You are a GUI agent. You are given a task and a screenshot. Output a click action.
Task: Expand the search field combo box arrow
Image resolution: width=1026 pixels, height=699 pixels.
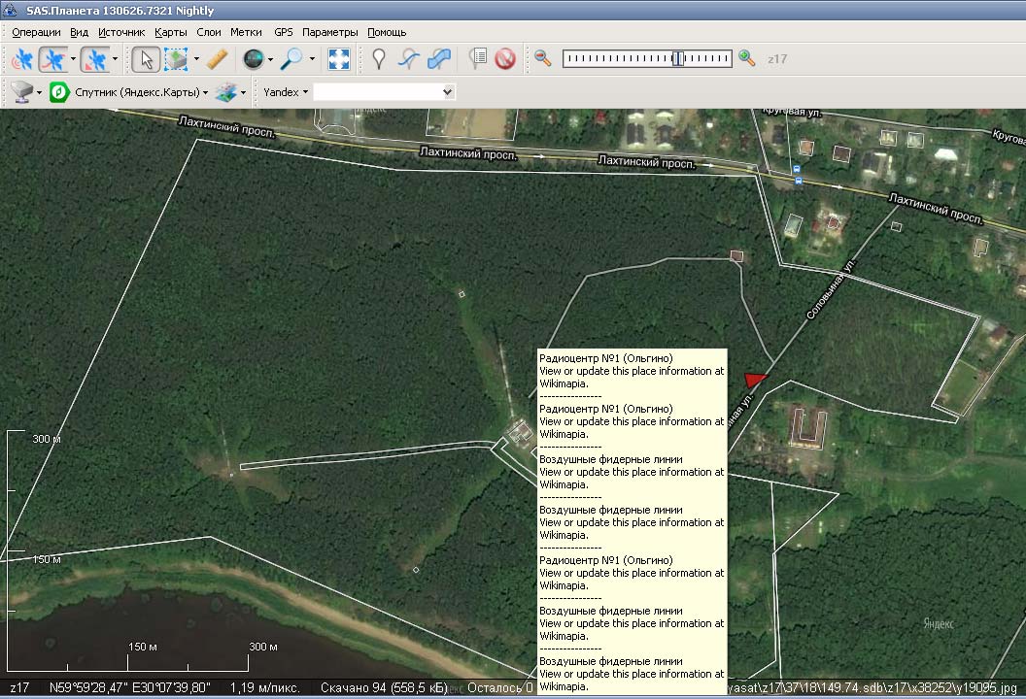(x=448, y=92)
